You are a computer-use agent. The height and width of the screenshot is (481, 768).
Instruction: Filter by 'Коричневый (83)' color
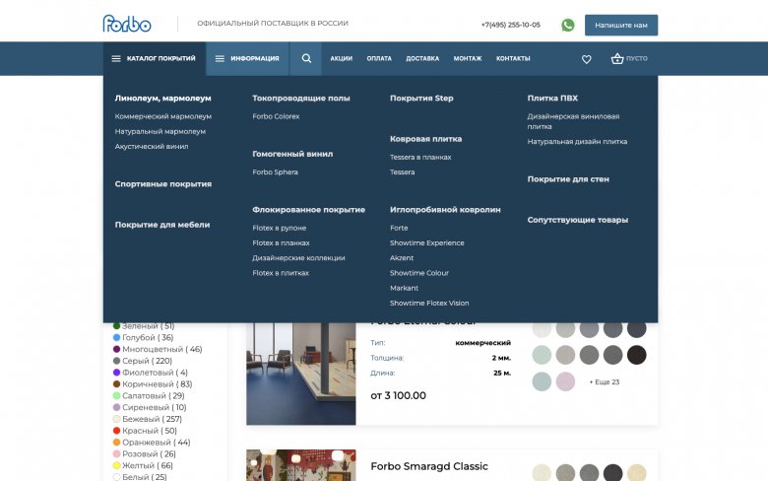point(153,384)
